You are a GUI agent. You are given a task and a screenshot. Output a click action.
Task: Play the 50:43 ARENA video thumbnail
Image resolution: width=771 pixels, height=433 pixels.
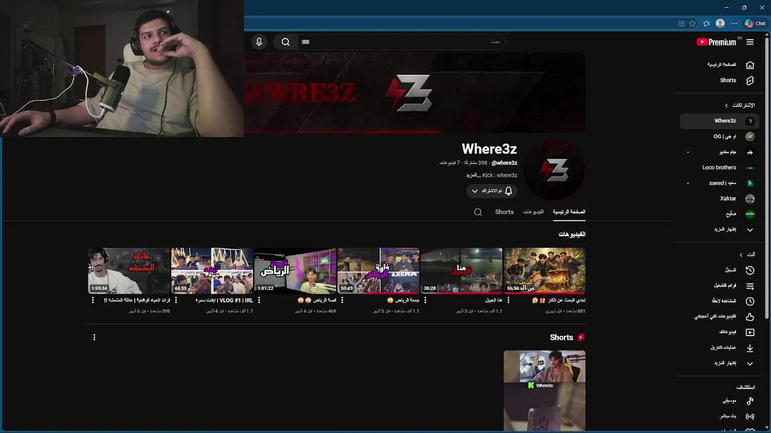click(378, 271)
